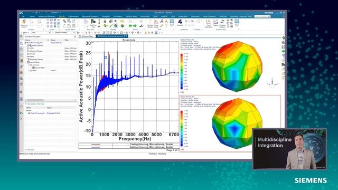Image resolution: width=338 pixels, height=190 pixels.
Task: Click the navigator horizontal scrollbar
Action: pyautogui.click(x=51, y=100)
